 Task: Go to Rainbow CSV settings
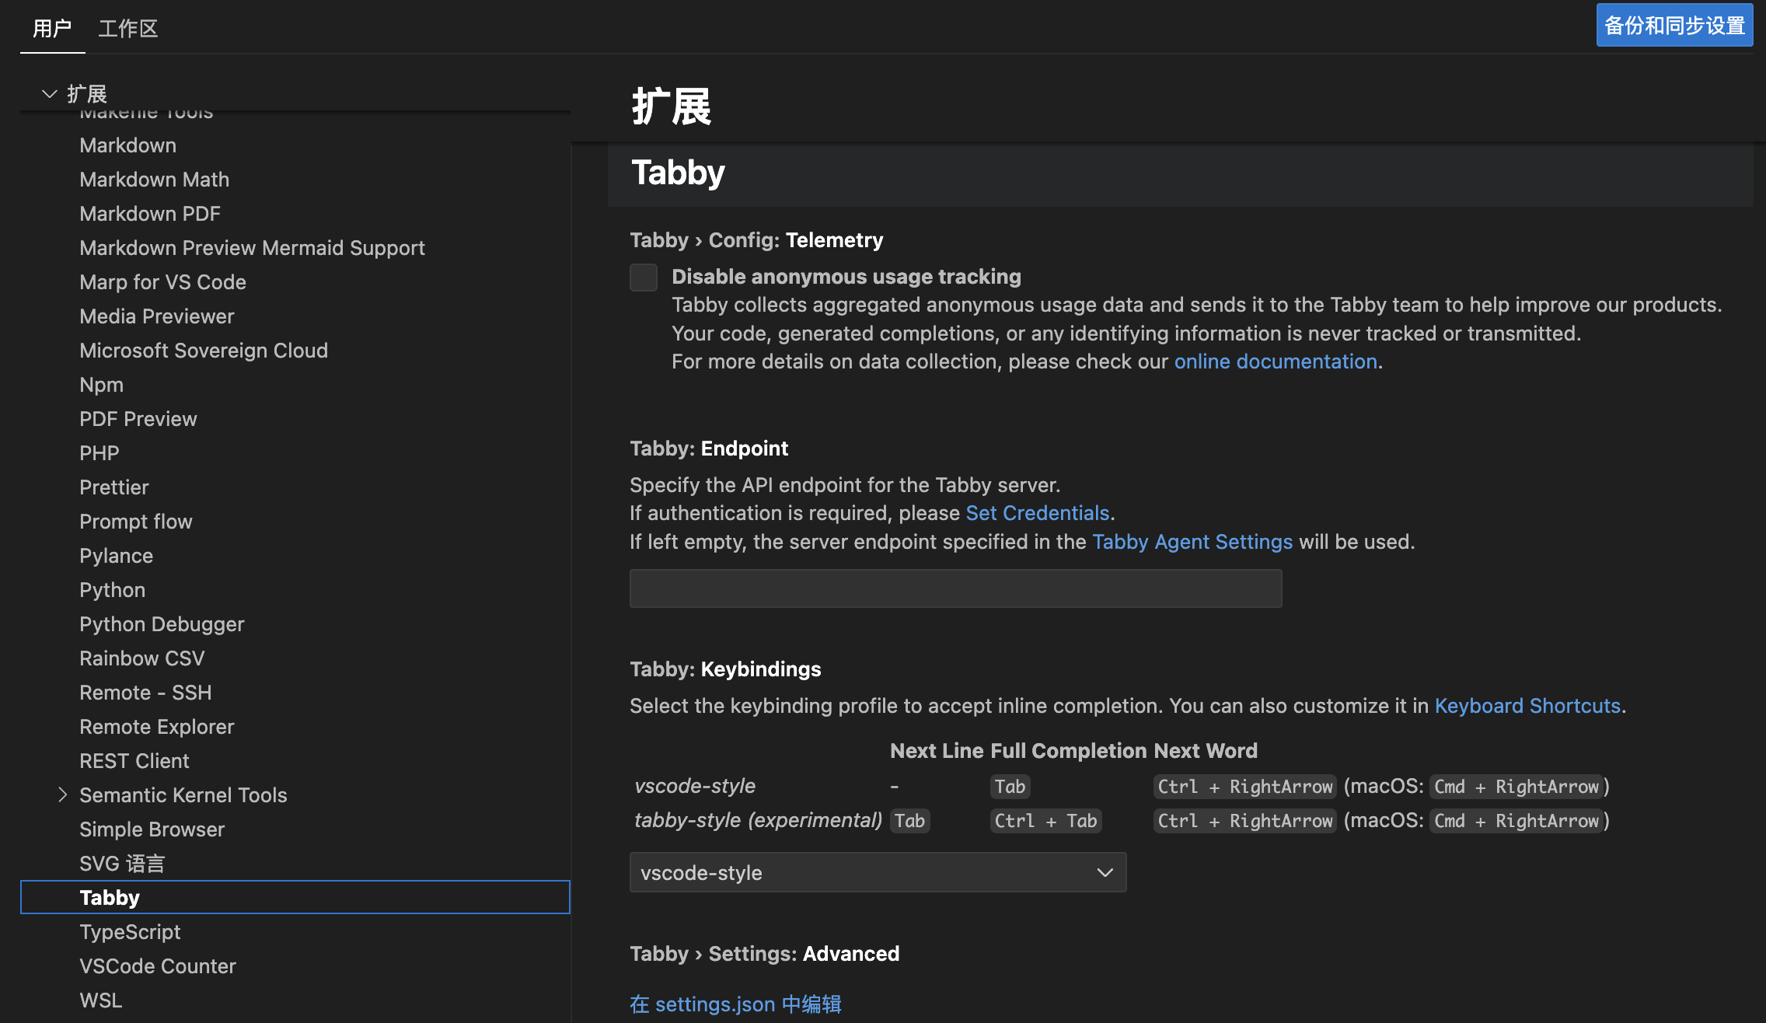click(x=141, y=658)
